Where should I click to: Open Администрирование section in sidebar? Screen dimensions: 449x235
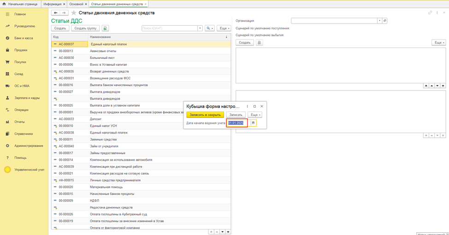[29, 146]
